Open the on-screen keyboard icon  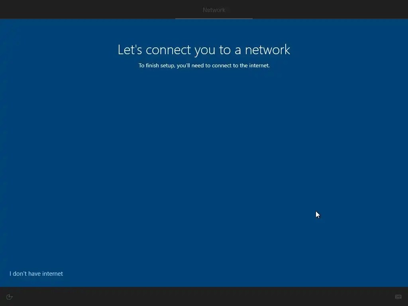[x=398, y=296]
